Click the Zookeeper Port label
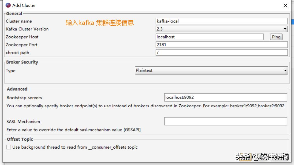 click(22, 45)
